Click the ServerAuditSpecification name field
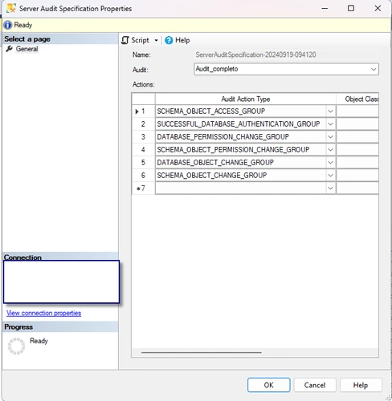 [x=286, y=55]
